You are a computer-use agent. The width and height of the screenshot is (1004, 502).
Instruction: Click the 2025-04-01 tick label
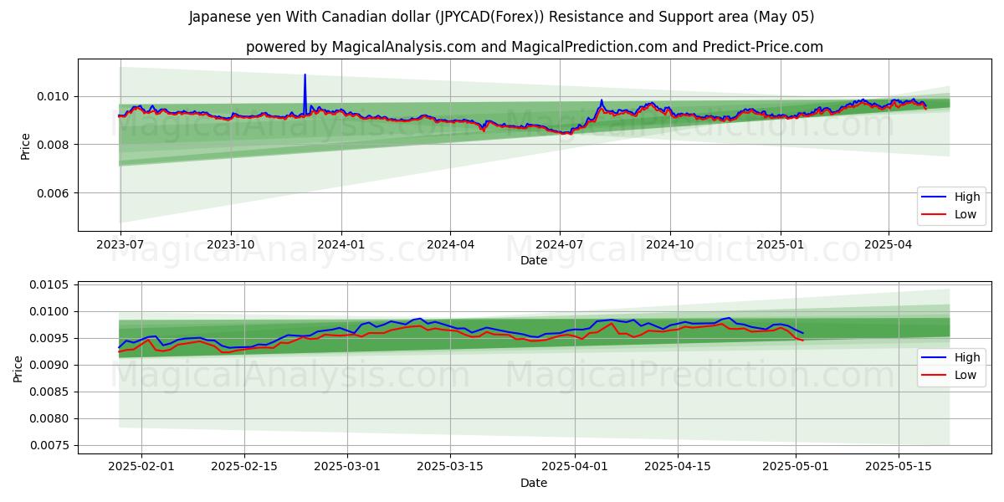[x=576, y=467]
